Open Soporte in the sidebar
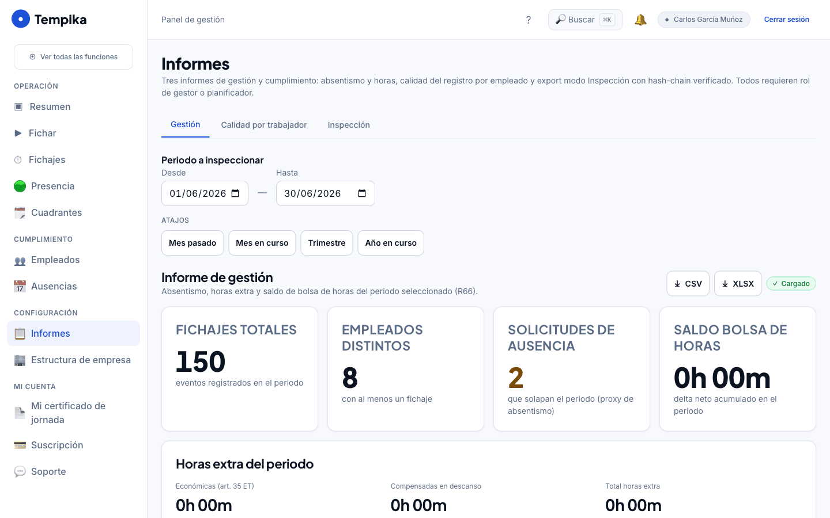Image resolution: width=830 pixels, height=518 pixels. tap(74, 471)
